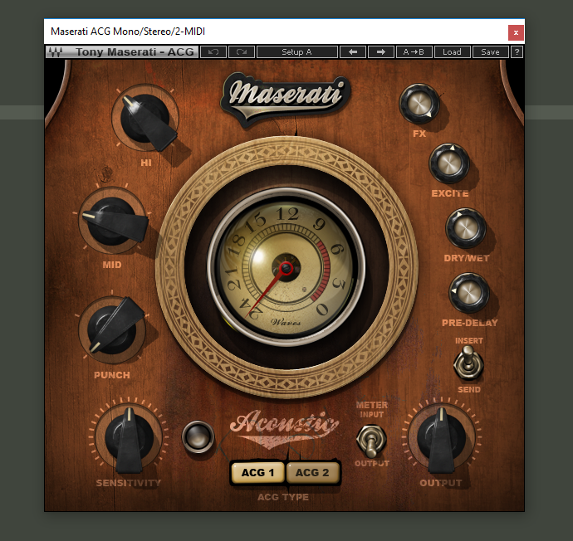The width and height of the screenshot is (573, 541).
Task: Select the ACG 2 type
Action: (x=312, y=472)
